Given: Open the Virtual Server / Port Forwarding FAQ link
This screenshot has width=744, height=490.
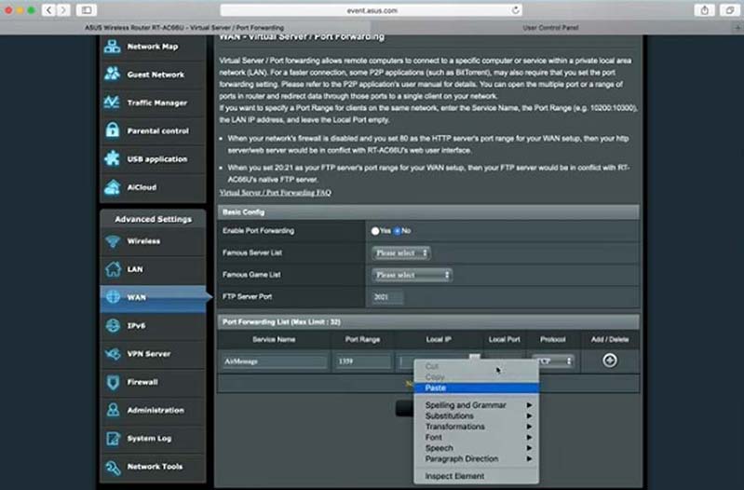Looking at the screenshot, I should tap(275, 193).
